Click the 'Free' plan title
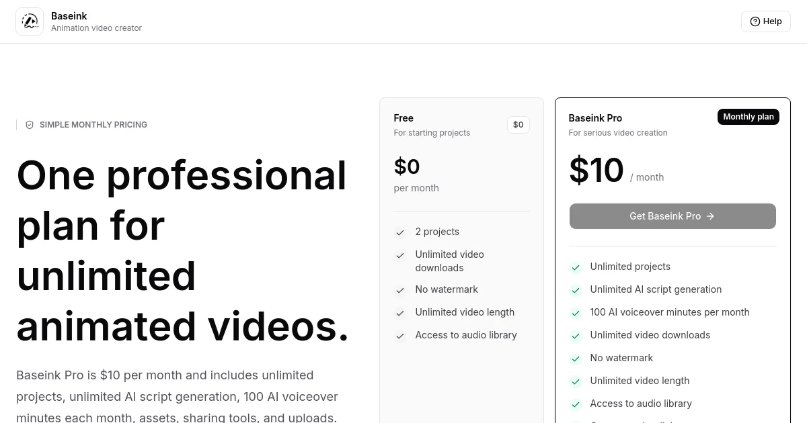 (x=403, y=118)
